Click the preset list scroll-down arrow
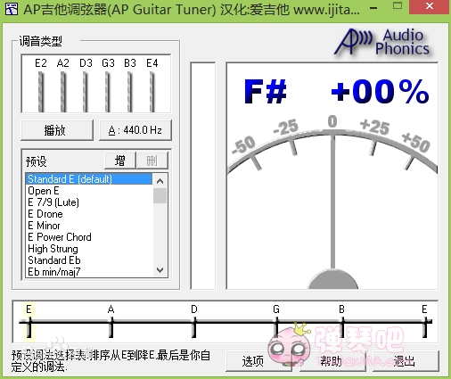 point(160,270)
